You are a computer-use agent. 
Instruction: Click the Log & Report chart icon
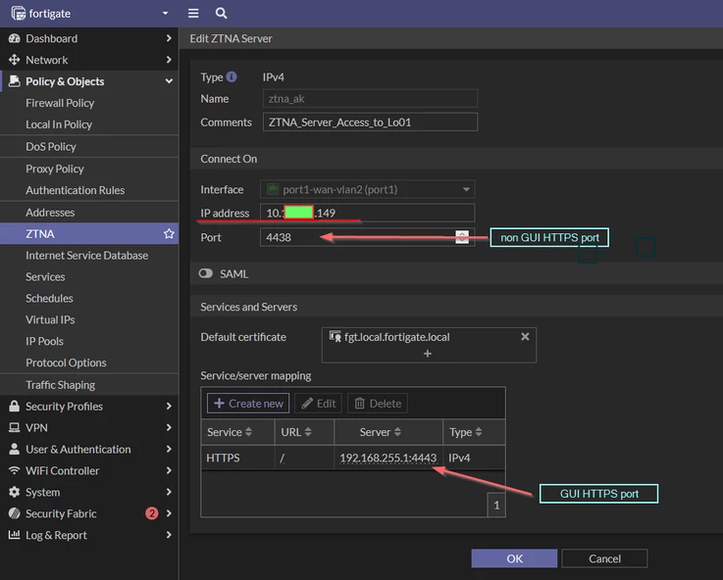[x=15, y=535]
